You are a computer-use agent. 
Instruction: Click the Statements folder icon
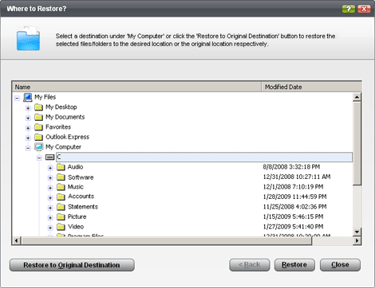(x=61, y=207)
